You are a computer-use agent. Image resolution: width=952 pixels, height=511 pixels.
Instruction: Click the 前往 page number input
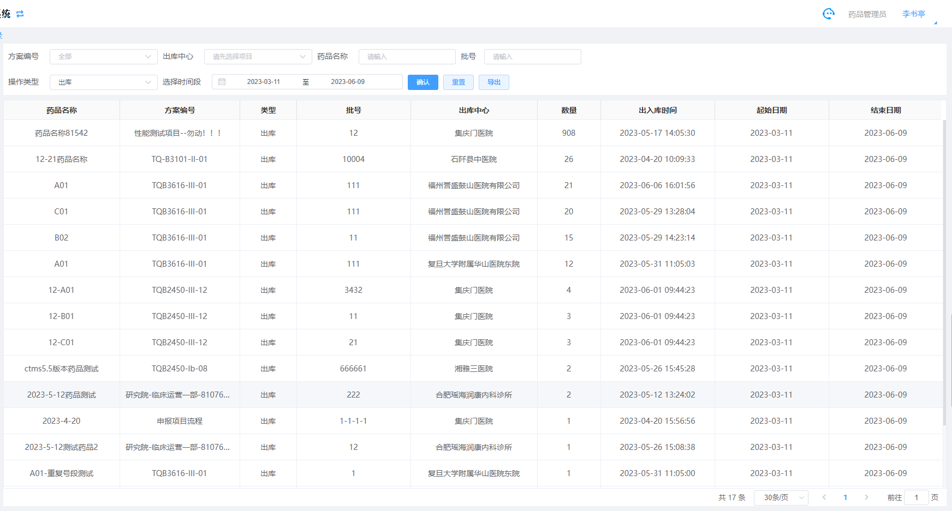coord(917,497)
